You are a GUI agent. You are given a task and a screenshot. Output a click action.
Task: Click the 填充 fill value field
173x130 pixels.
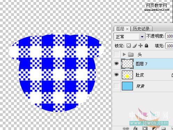pyautogui.click(x=169, y=46)
